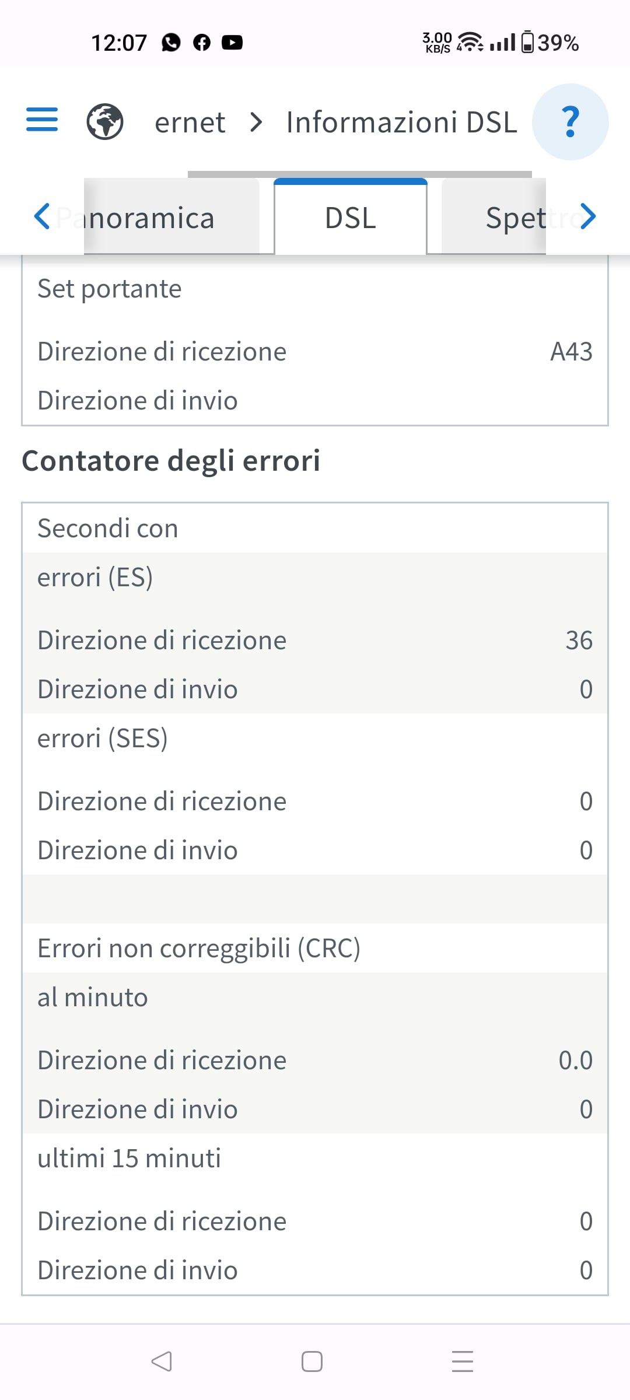Tap the horizontal tab scroll indicator bar
Viewport: 630px width, 1400px height.
click(x=359, y=174)
